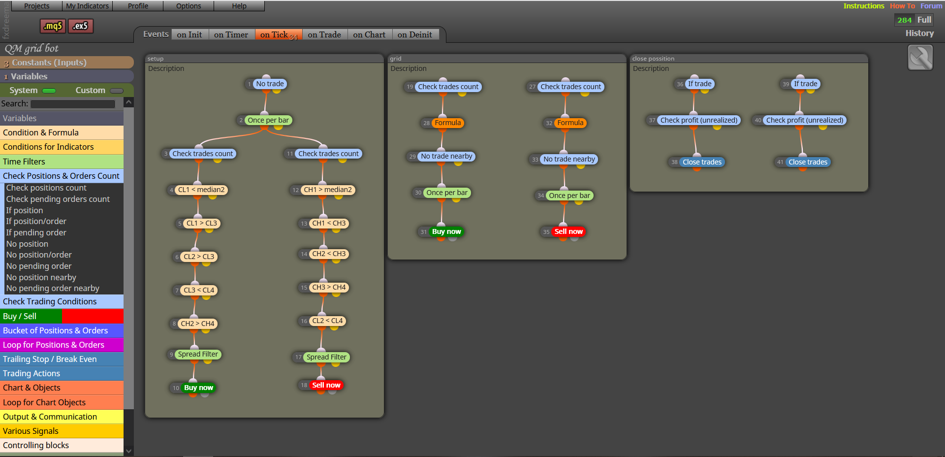
Task: Click sidebar scrollbar down arrow
Action: click(x=128, y=451)
